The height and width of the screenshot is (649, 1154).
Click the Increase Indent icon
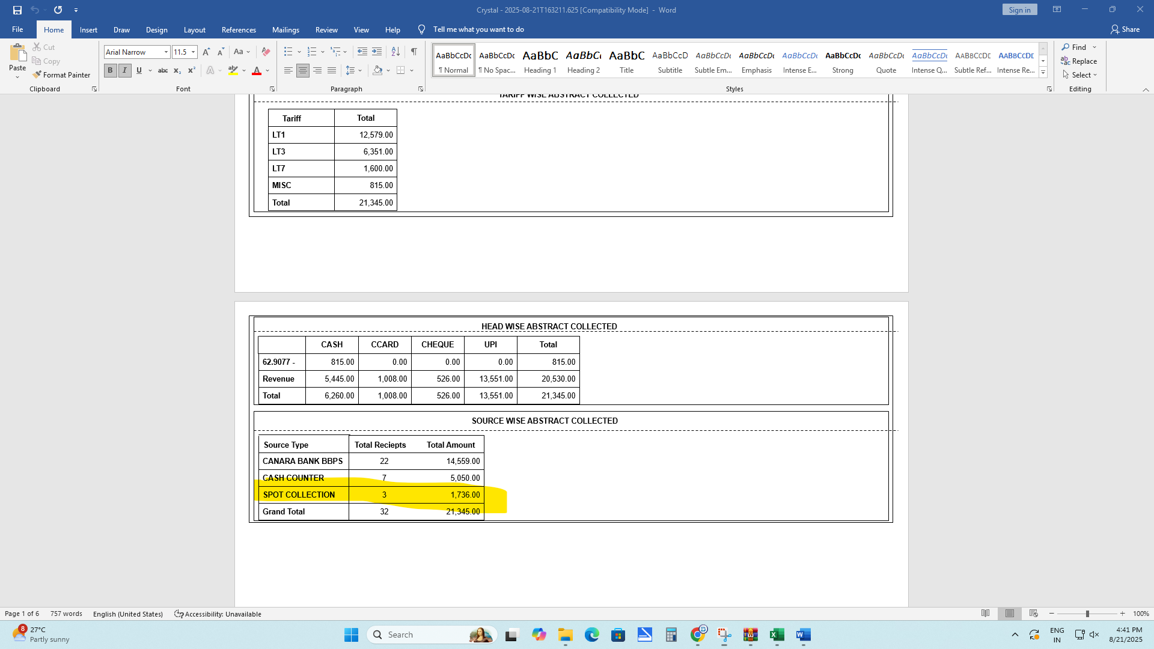377,52
